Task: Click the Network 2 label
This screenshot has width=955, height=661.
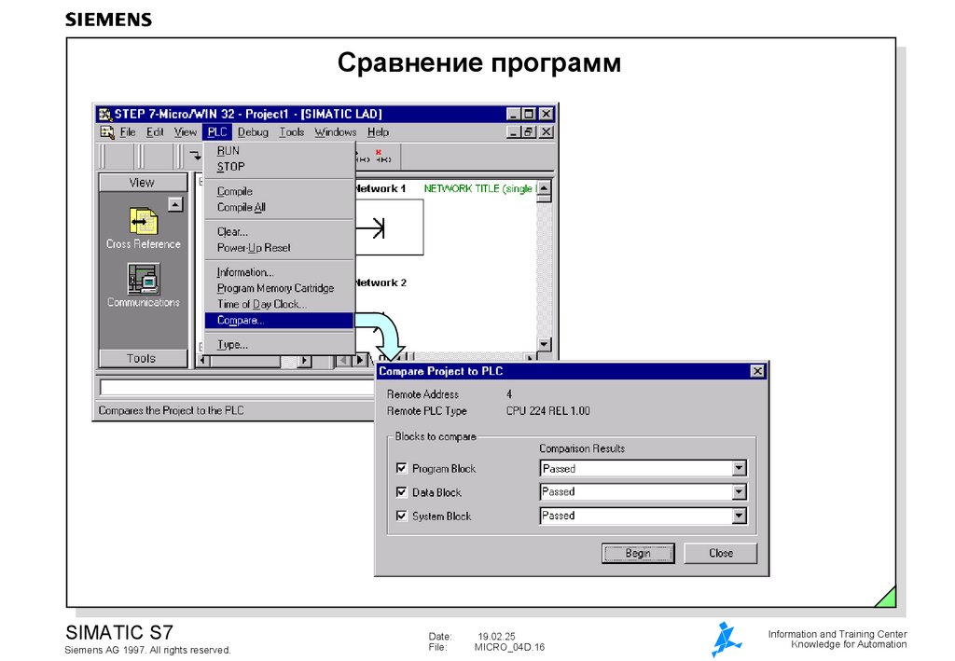Action: pos(381,282)
